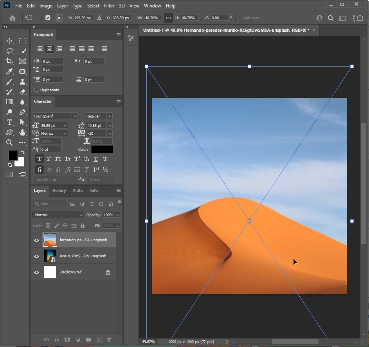The image size is (369, 347).
Task: Toggle reference point checkbox in options bar
Action: pos(48,18)
